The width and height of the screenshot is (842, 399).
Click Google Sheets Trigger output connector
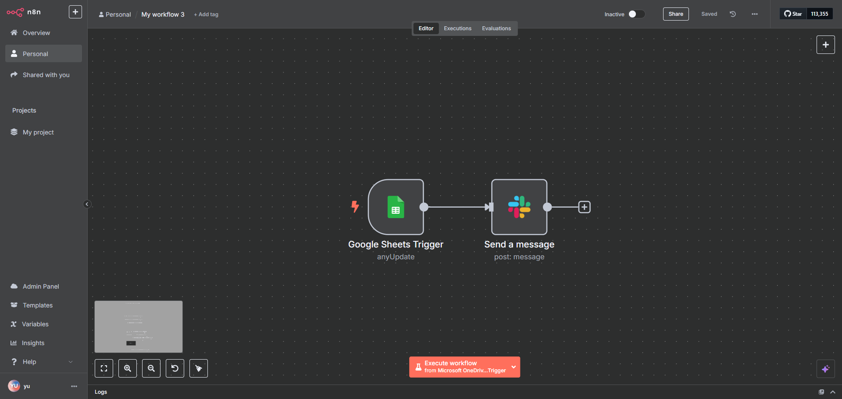tap(424, 207)
